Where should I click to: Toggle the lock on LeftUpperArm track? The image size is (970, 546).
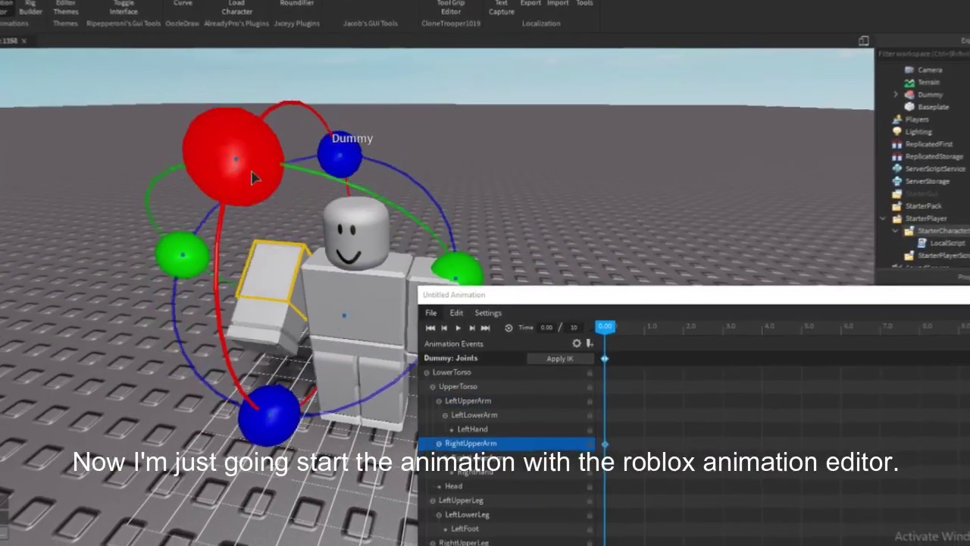pyautogui.click(x=590, y=401)
